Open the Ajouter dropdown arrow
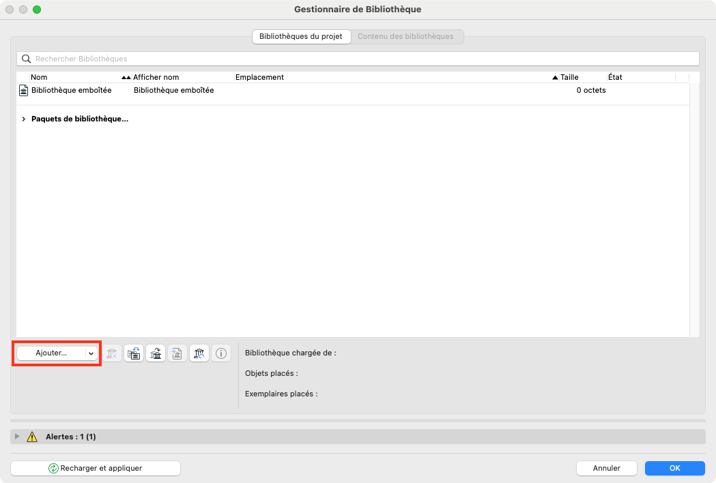Viewport: 716px width, 483px height. point(91,353)
